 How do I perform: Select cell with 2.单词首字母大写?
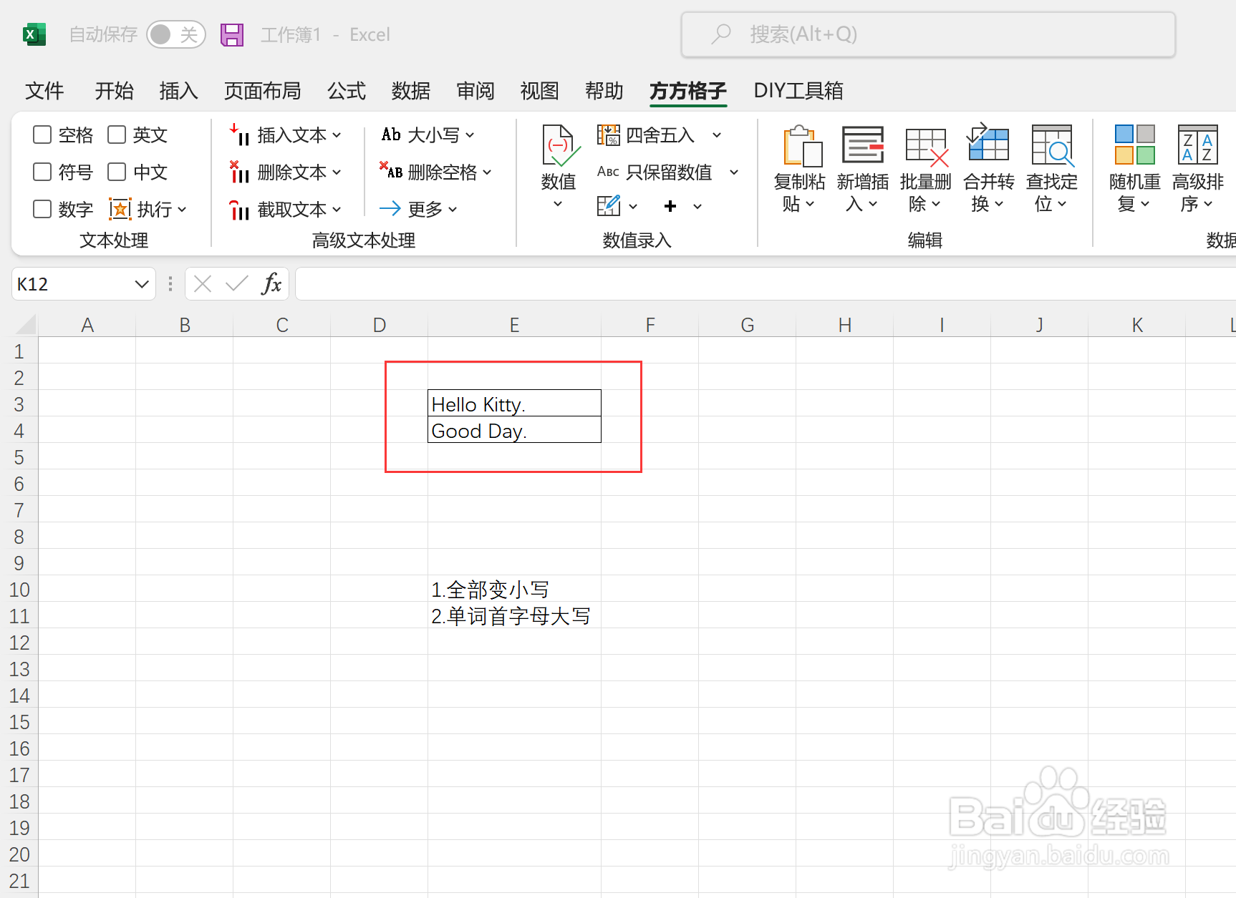click(514, 615)
